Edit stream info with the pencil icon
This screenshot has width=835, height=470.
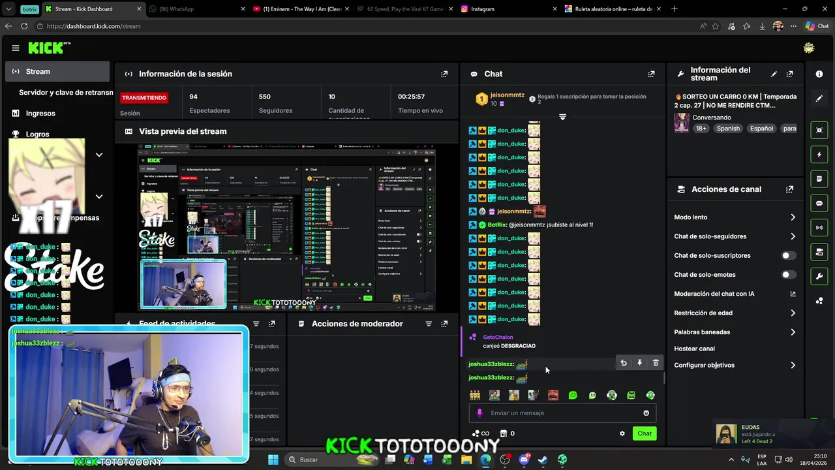774,74
